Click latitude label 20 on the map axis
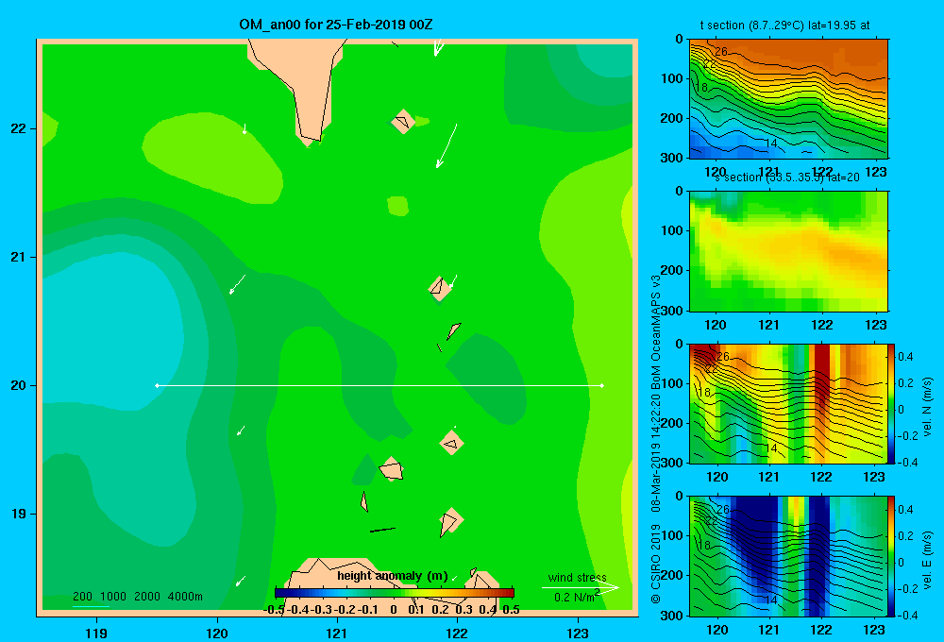 click(19, 385)
